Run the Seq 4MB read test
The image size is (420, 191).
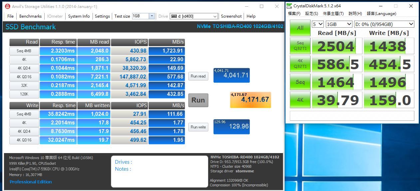pyautogui.click(x=24, y=51)
